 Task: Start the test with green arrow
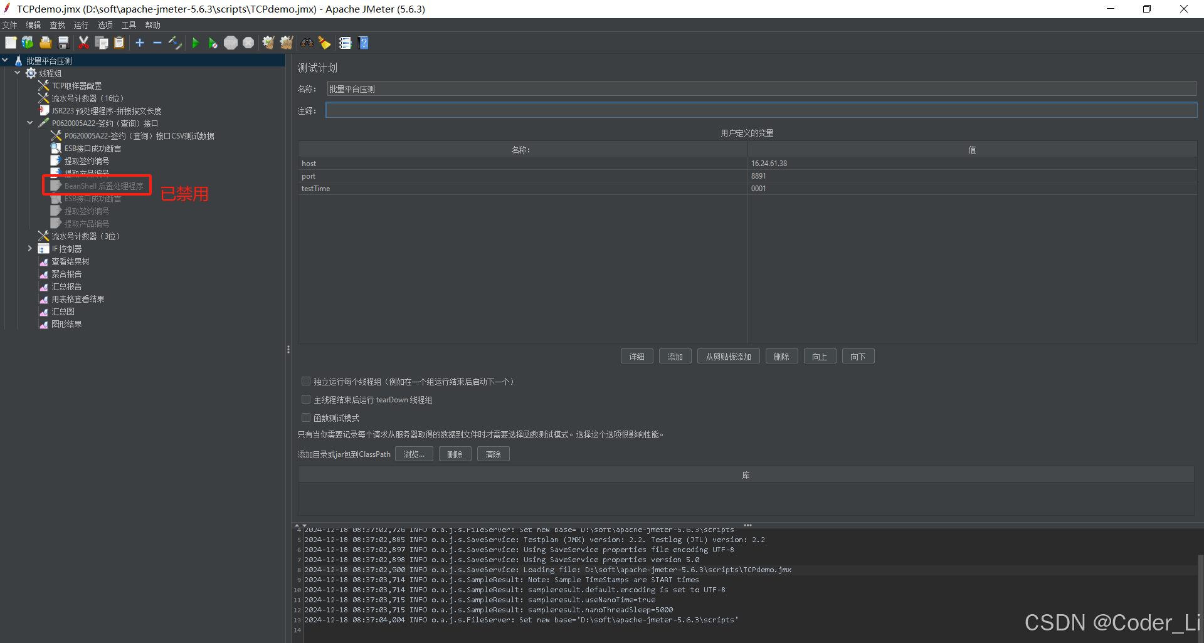tap(196, 43)
